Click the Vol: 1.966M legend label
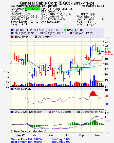The height and width of the screenshot is (143, 114). coord(45,37)
